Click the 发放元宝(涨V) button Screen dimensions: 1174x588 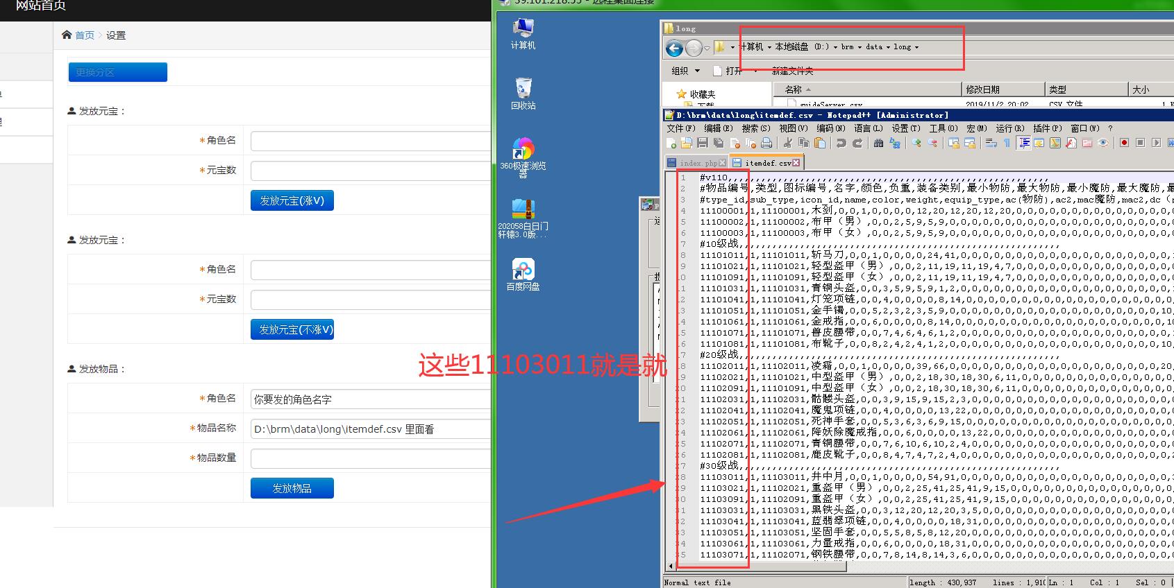coord(292,200)
